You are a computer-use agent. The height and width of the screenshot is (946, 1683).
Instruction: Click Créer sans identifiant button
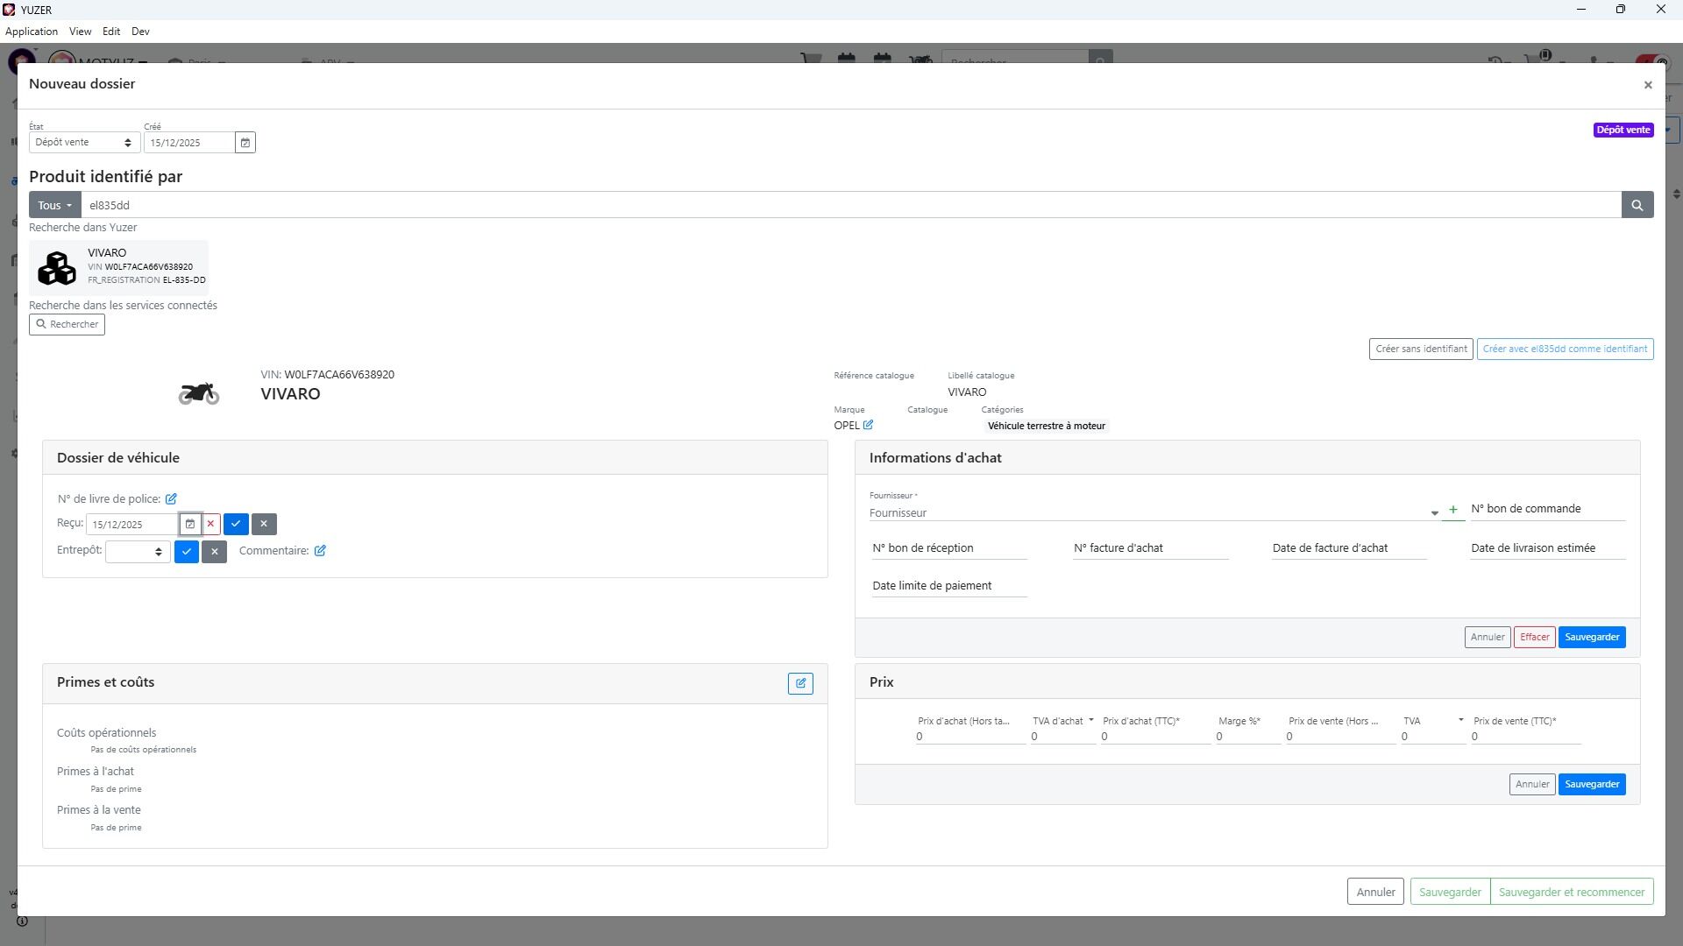[x=1420, y=349]
